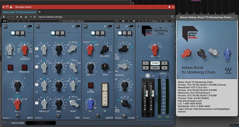Toggle the TONE module power button
Viewport: 239px width, 127px height.
(37, 26)
